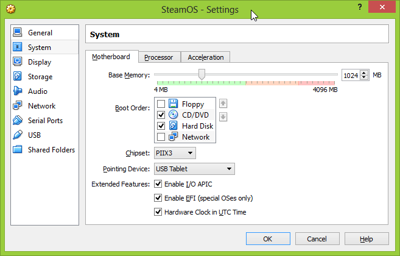Screen dimensions: 400x256
Task: Click the CD/DVD label in boot order
Action: (x=195, y=115)
